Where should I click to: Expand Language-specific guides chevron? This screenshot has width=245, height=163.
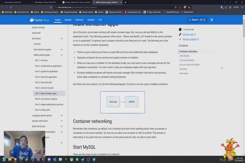[x=62, y=115]
